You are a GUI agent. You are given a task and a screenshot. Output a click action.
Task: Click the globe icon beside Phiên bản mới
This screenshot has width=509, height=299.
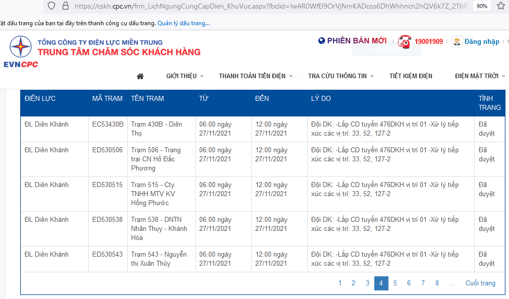[x=322, y=41]
